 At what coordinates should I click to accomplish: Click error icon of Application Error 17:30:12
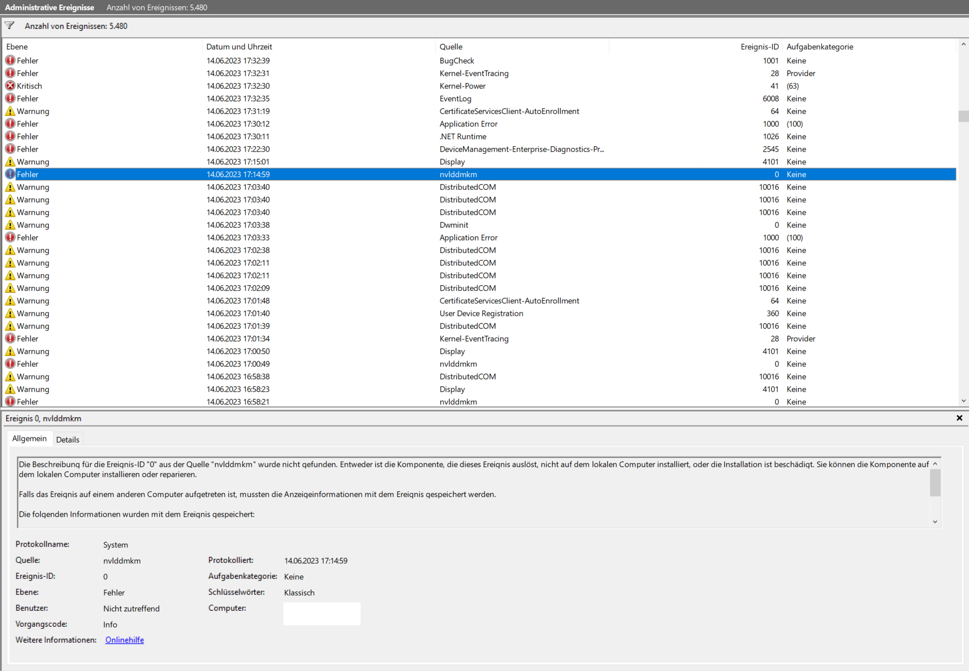[10, 123]
